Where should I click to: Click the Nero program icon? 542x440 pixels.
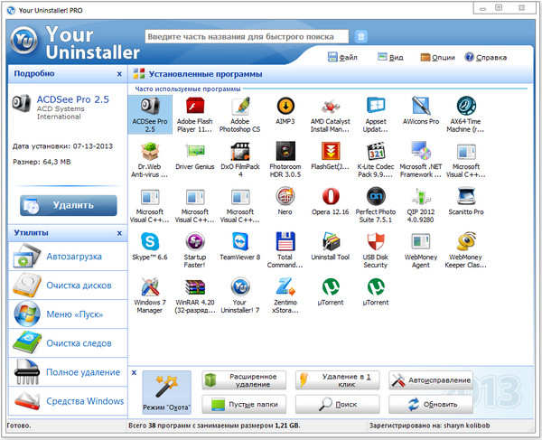pos(285,197)
